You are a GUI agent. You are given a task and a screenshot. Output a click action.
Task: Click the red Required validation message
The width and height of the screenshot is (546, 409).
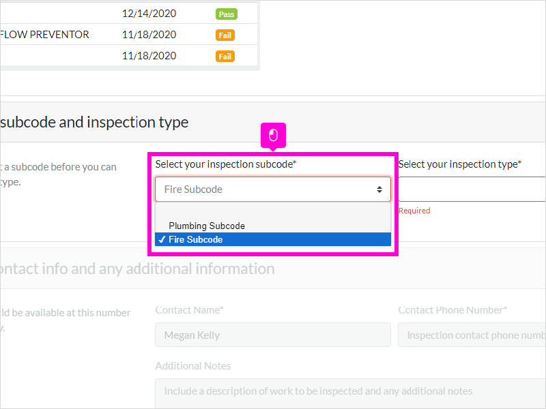tap(414, 211)
